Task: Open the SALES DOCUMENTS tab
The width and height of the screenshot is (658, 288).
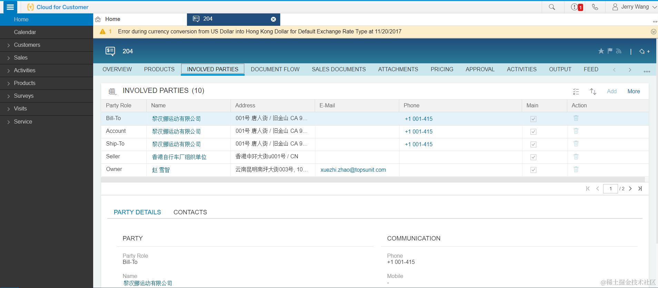Action: click(x=338, y=69)
